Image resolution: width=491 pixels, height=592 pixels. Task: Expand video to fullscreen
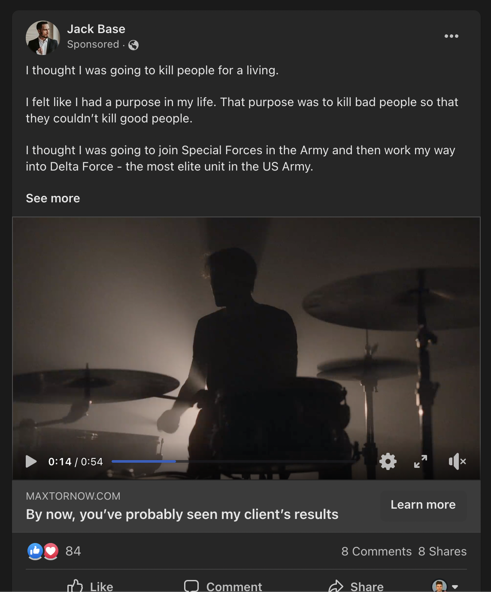click(421, 461)
